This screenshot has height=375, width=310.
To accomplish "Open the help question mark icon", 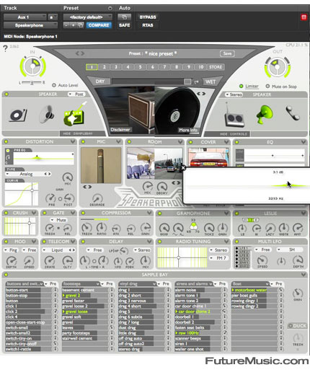I will pyautogui.click(x=5, y=49).
